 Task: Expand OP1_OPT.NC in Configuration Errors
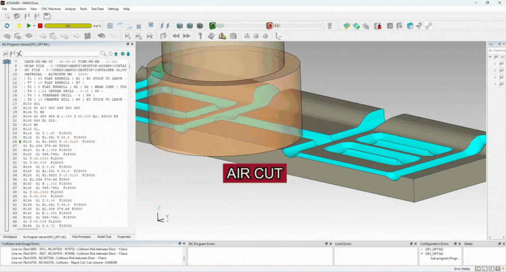[422, 249]
